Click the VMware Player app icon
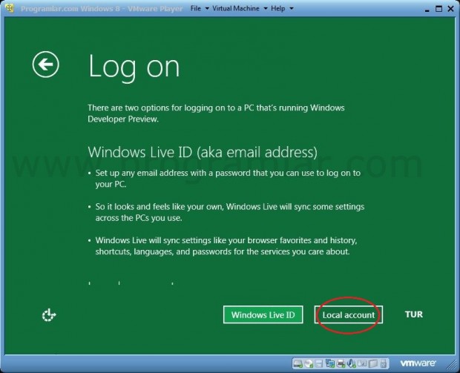Screen dimensions: 460x373 tap(10, 8)
